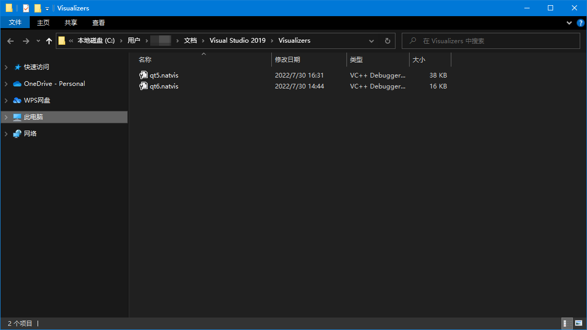Open the recent locations dropdown arrow

(x=38, y=41)
